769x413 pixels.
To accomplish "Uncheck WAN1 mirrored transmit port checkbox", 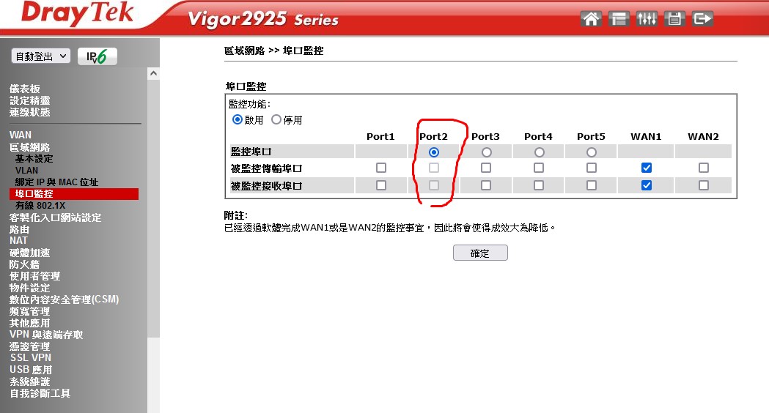I will tap(647, 168).
